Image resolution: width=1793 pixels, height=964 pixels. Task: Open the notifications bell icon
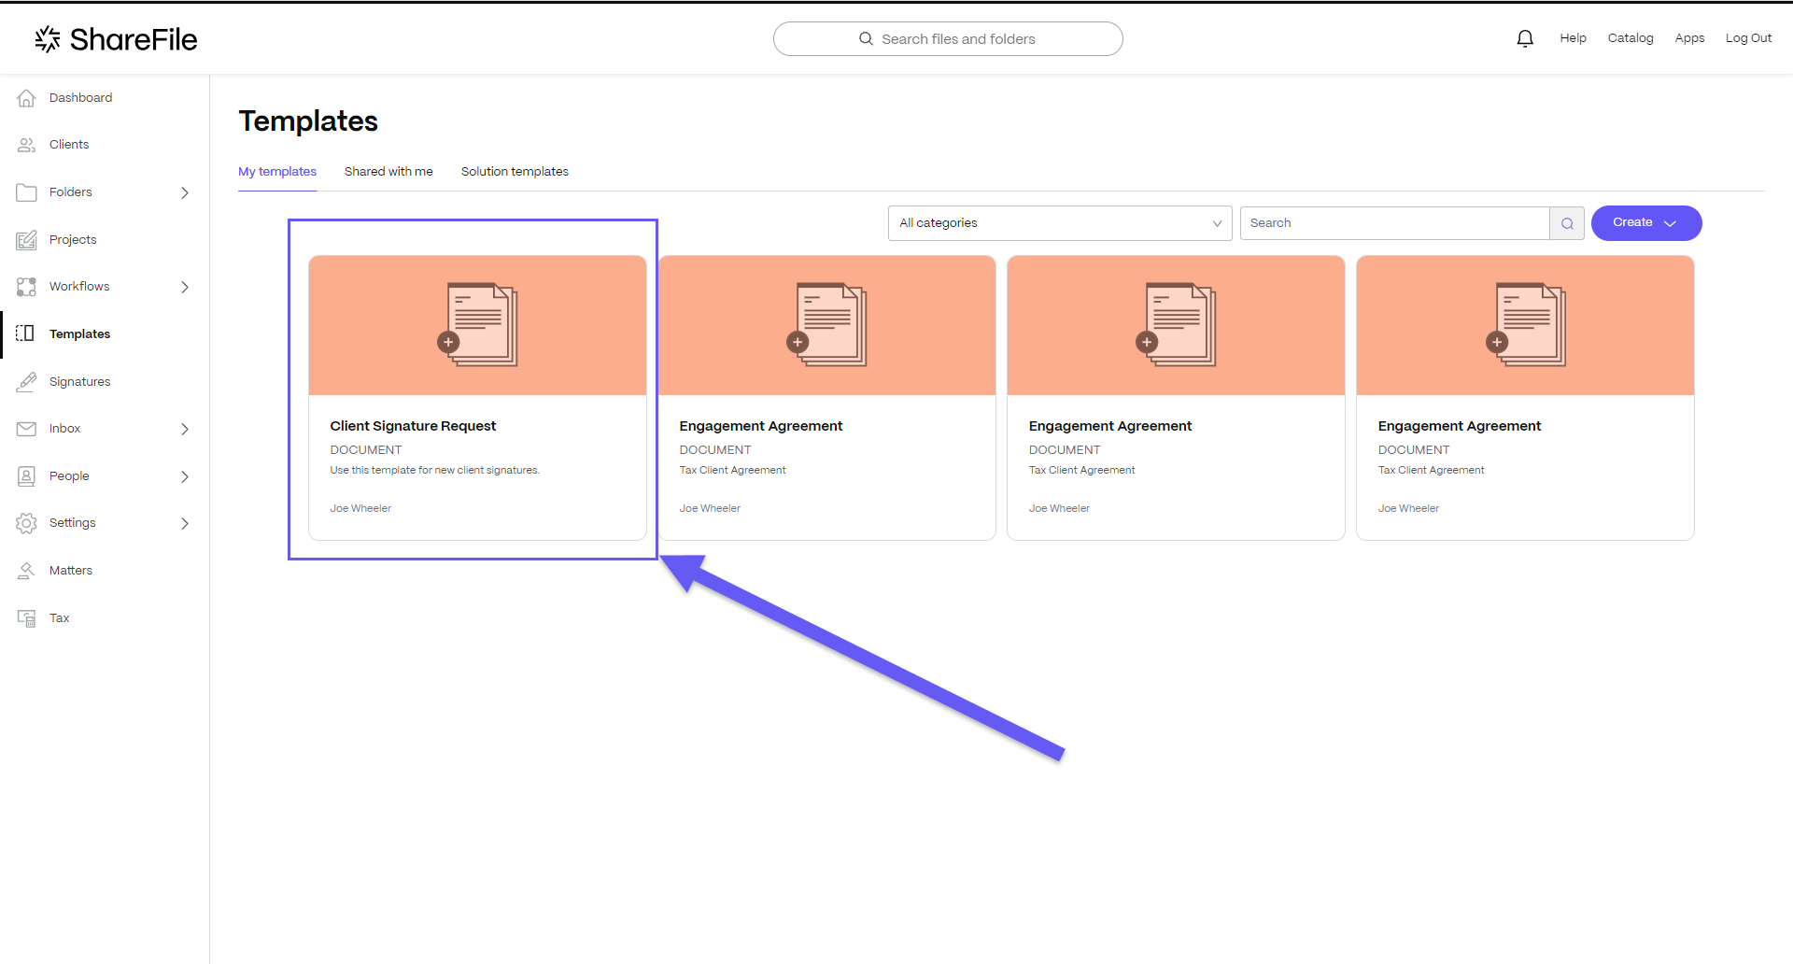[x=1525, y=38]
